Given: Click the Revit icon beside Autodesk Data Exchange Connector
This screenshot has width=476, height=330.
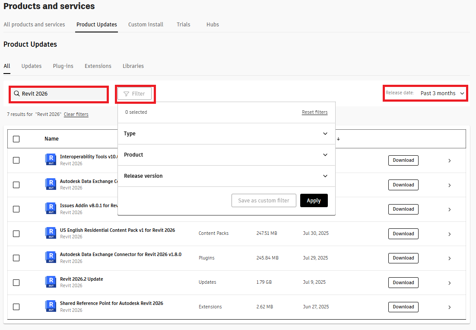Looking at the screenshot, I should tap(51, 257).
